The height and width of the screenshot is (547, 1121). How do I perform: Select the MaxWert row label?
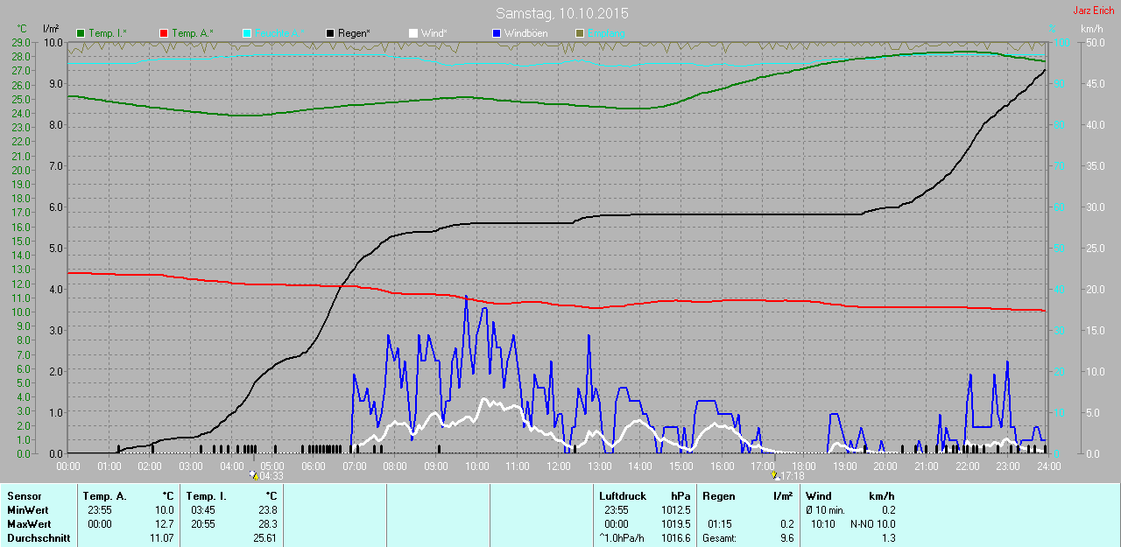coord(29,524)
